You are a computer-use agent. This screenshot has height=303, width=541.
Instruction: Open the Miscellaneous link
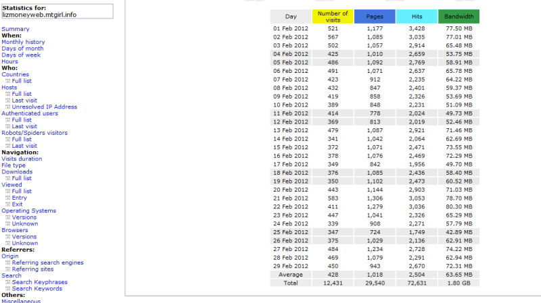[x=21, y=300]
